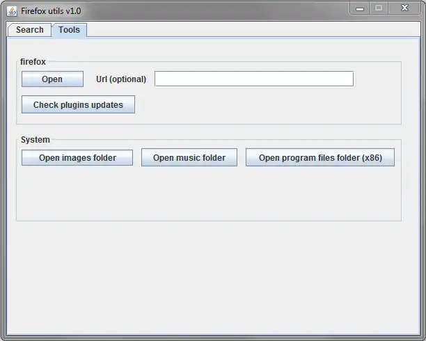Image resolution: width=426 pixels, height=341 pixels.
Task: Click the disabled maximize window button
Action: click(x=379, y=8)
